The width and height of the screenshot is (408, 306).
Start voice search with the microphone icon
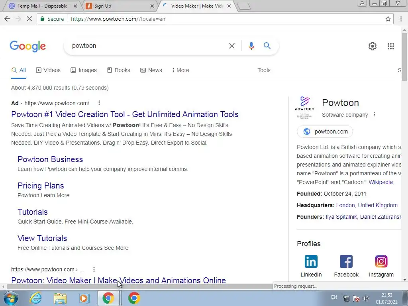pyautogui.click(x=251, y=46)
